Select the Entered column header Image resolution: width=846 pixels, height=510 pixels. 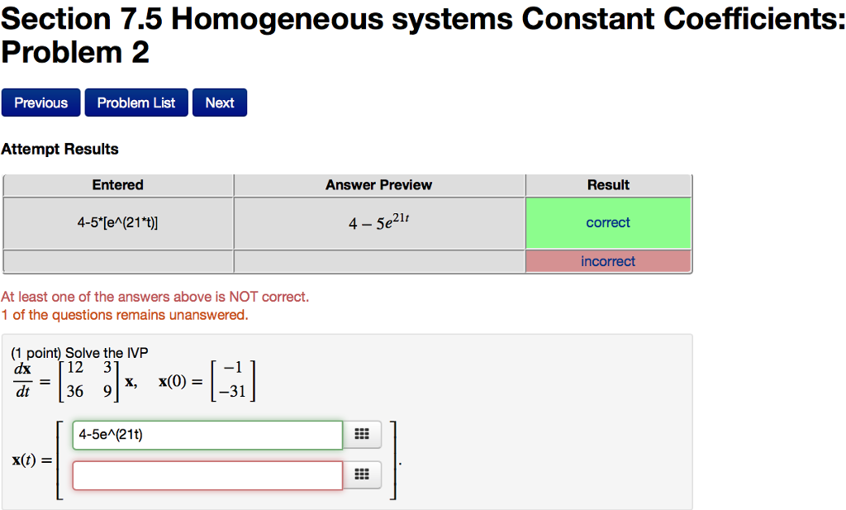coord(117,184)
